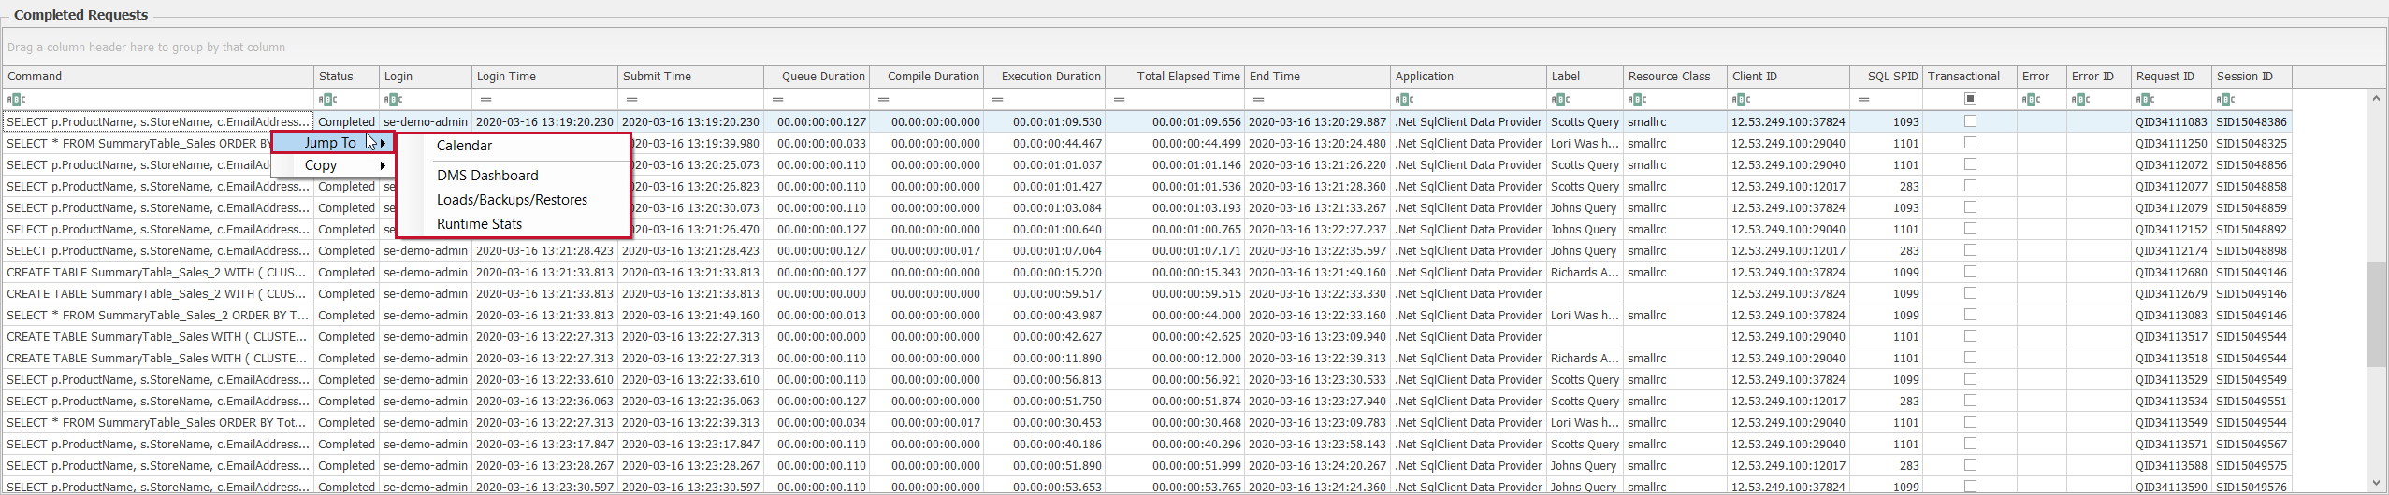Open the Jump To submenu
The image size is (2389, 495).
[x=333, y=143]
